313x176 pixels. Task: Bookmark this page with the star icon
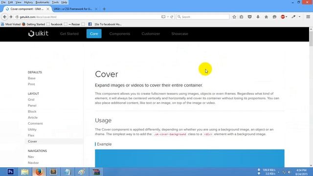click(234, 17)
